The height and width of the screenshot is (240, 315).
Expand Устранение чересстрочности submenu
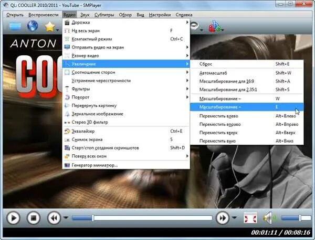tap(126, 81)
